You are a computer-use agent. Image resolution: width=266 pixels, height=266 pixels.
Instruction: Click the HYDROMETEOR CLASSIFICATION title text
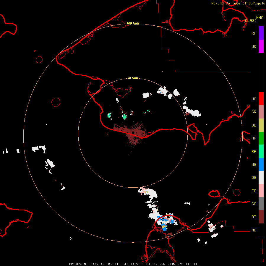click(104, 264)
